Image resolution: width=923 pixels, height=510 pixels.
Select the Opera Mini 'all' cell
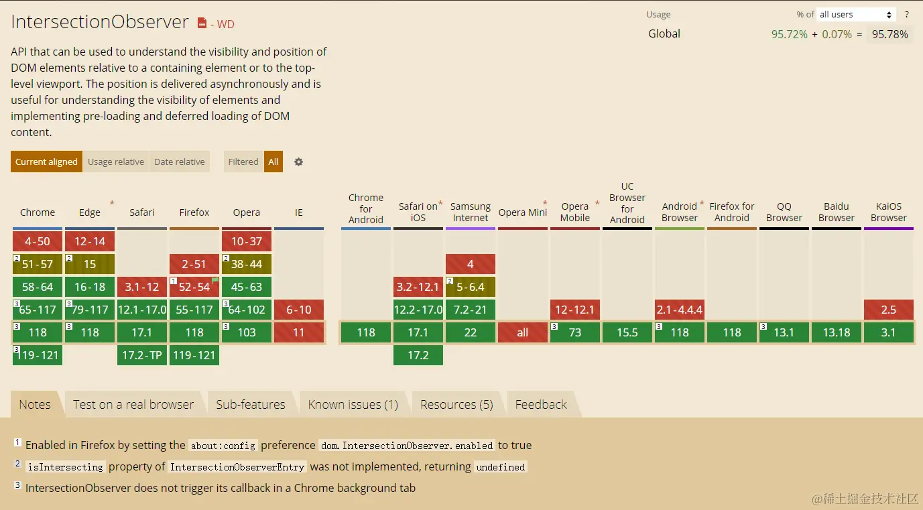(523, 332)
